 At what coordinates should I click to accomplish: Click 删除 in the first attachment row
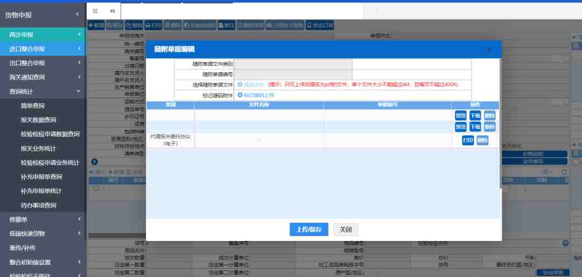tap(489, 115)
